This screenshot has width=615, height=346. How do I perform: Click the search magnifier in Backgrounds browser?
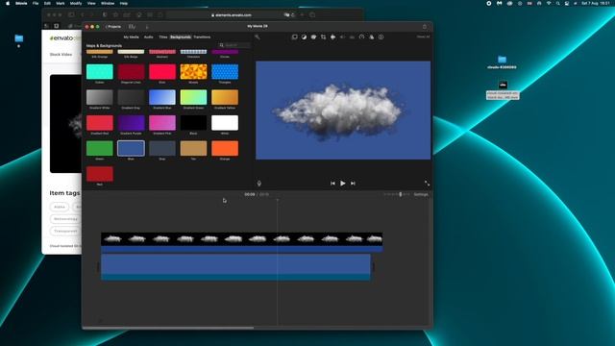pos(222,45)
